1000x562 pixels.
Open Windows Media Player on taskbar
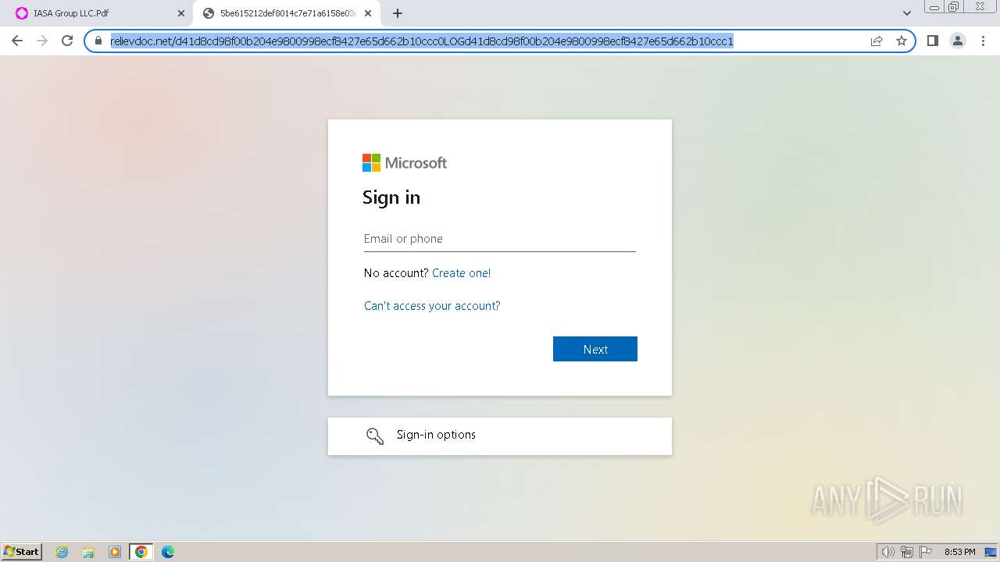click(115, 552)
